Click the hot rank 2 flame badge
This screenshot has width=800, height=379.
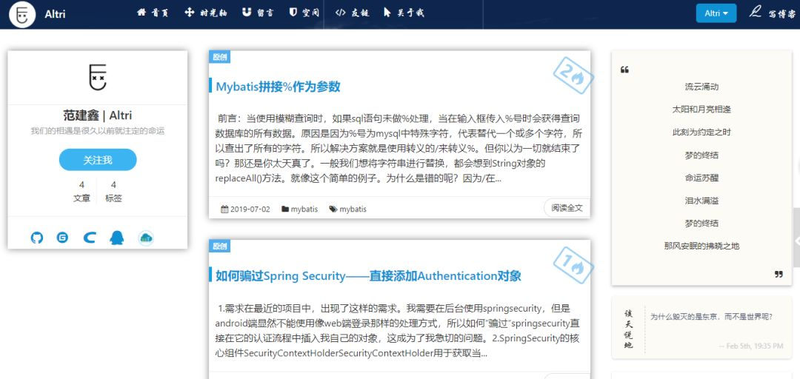pos(573,75)
